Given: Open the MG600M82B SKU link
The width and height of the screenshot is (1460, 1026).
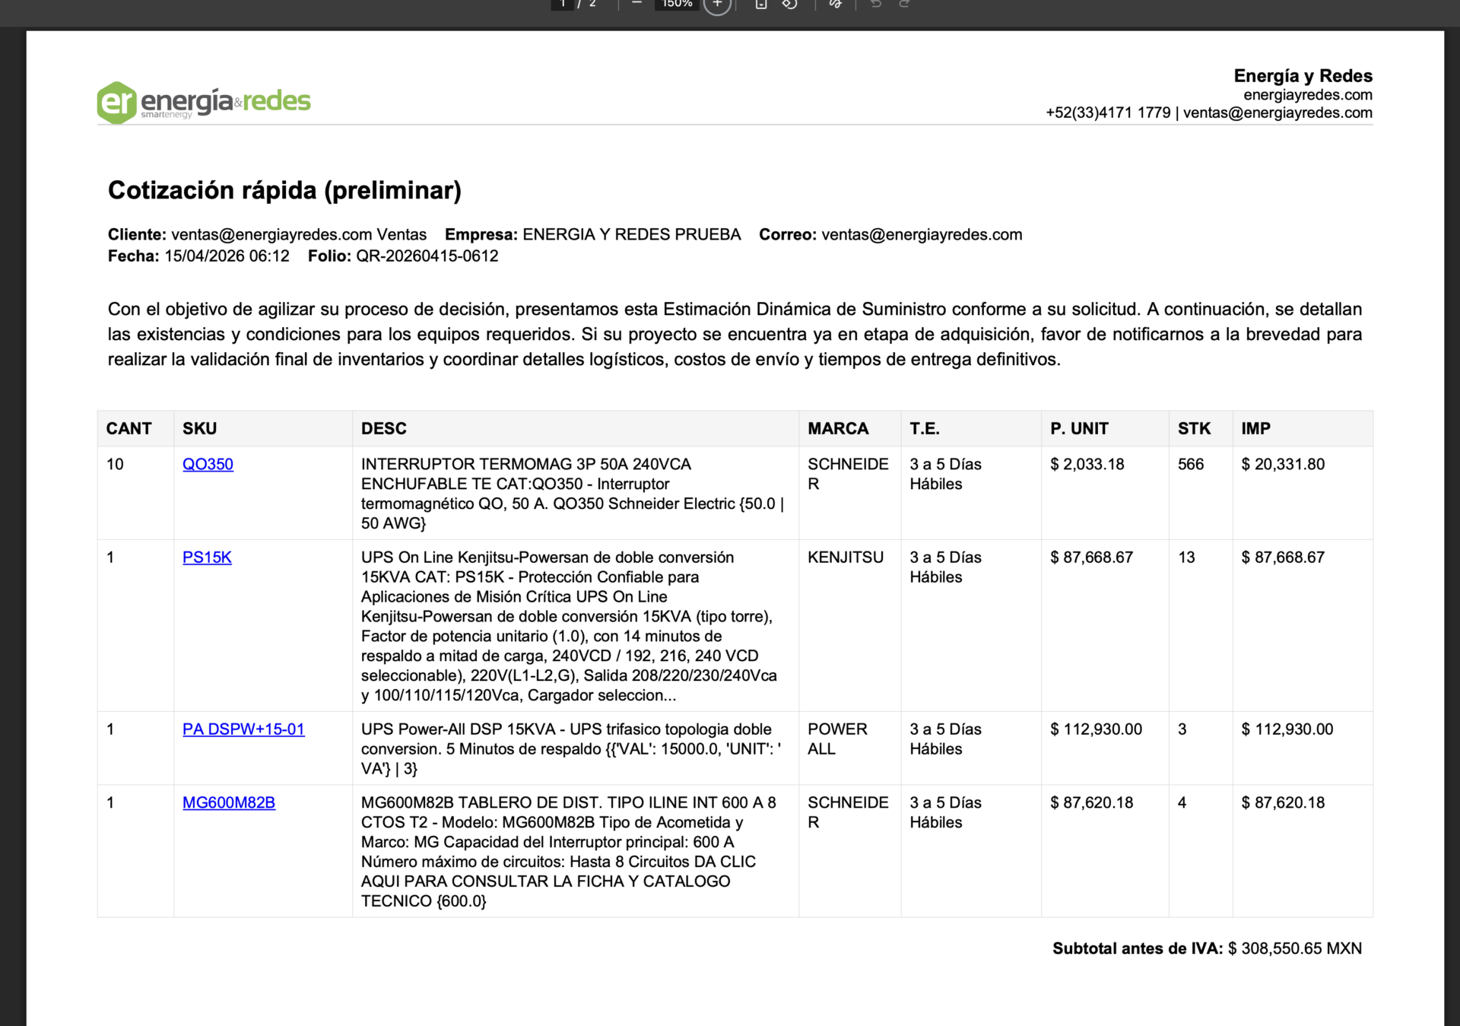Looking at the screenshot, I should (x=229, y=802).
